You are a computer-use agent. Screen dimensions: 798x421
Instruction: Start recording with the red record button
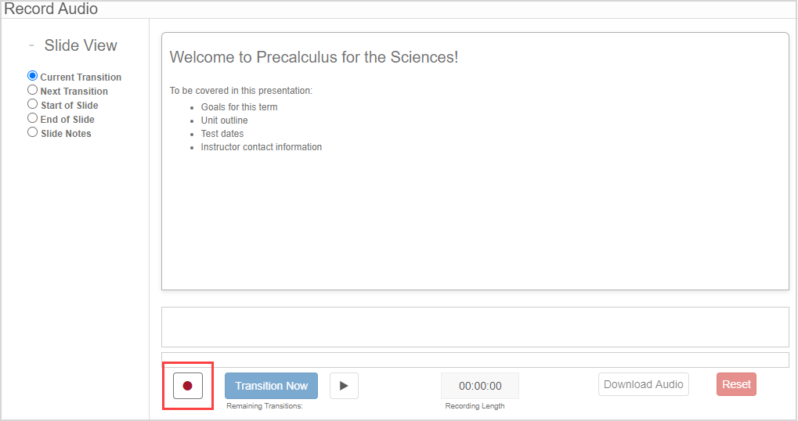pos(187,386)
